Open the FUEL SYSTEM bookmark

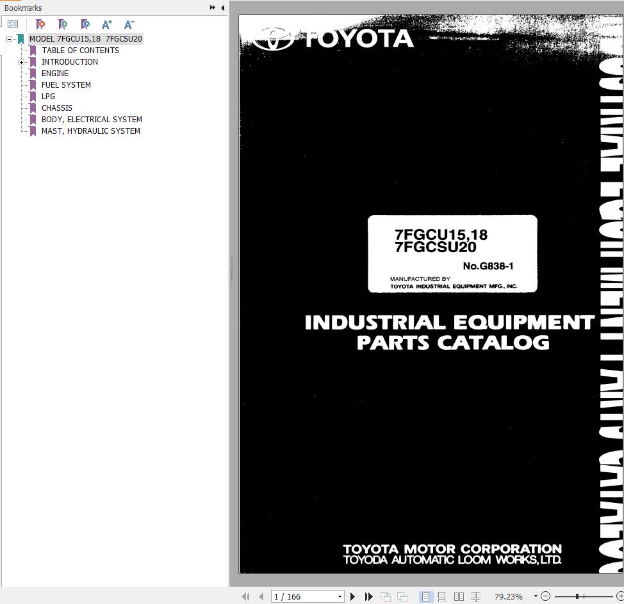pos(66,85)
